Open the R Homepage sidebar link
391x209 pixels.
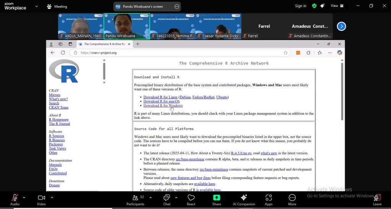58,119
